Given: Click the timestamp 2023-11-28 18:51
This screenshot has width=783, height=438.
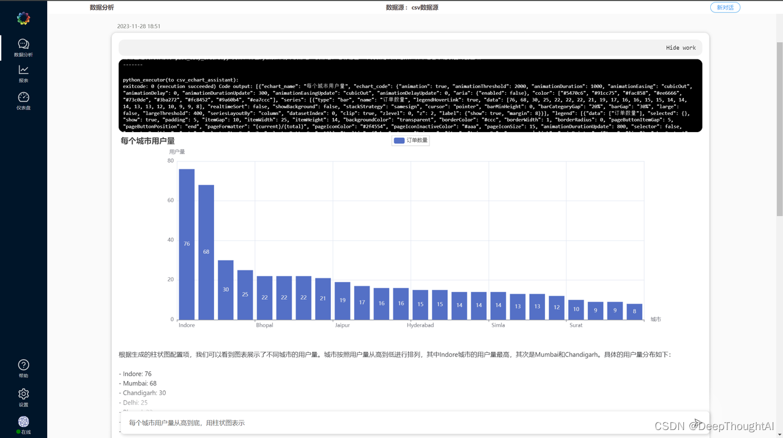Looking at the screenshot, I should (139, 26).
